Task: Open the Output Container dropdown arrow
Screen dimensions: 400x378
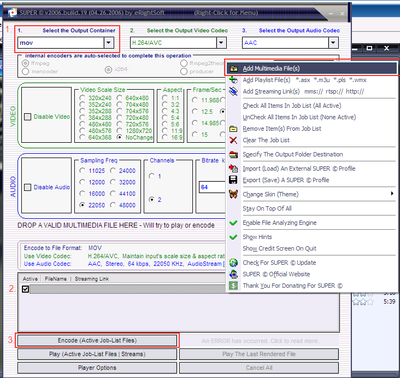Action: (109, 43)
